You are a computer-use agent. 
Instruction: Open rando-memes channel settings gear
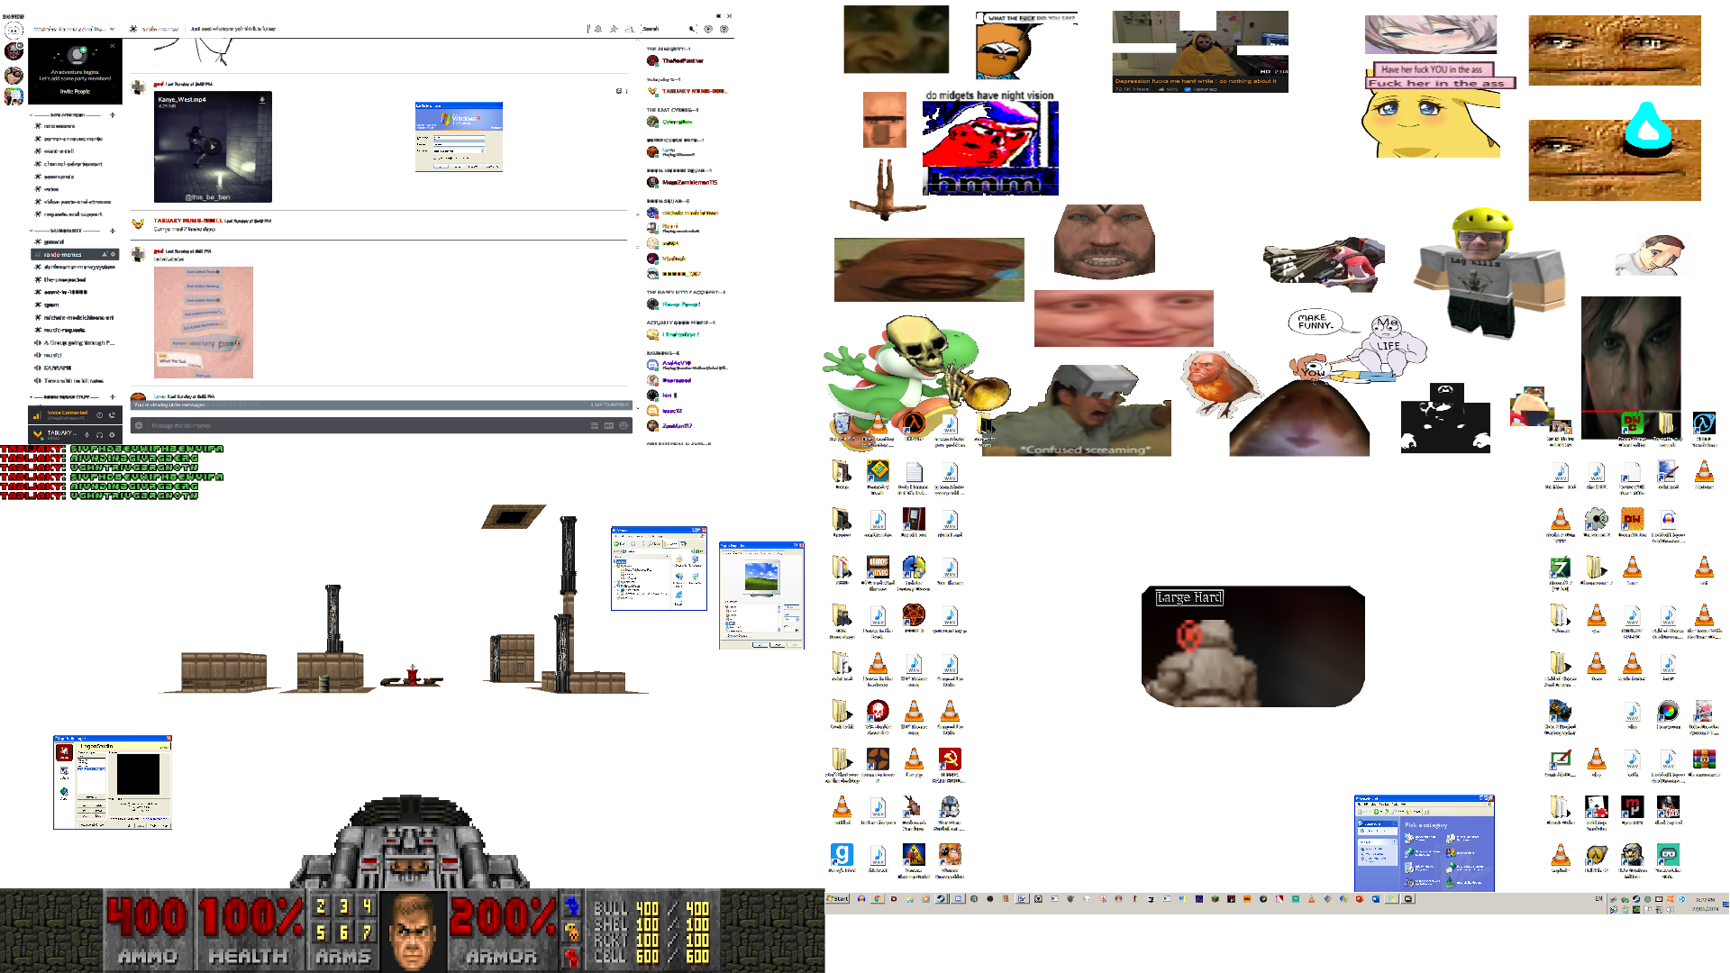pos(113,255)
